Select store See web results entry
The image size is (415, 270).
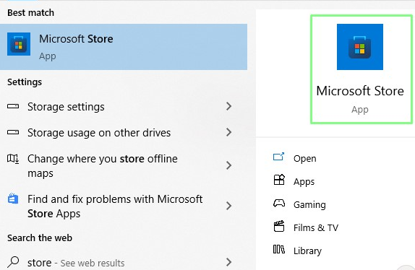click(124, 262)
